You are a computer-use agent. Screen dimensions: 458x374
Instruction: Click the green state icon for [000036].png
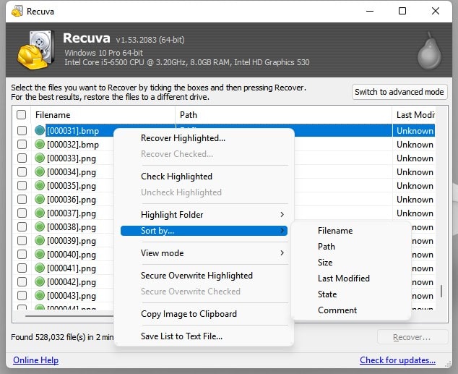(x=40, y=199)
